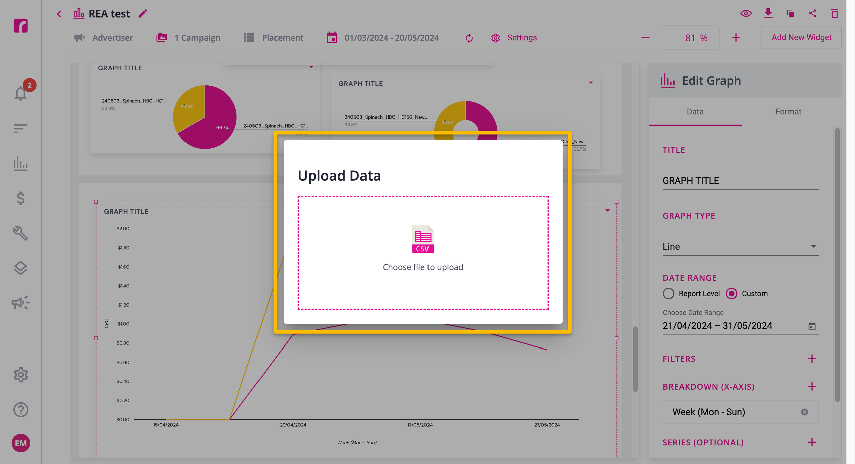Open line graph widget dropdown arrow

608,211
